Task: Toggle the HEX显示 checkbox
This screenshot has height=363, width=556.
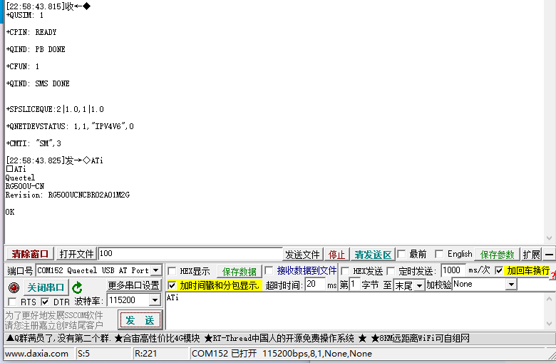Action: point(172,271)
